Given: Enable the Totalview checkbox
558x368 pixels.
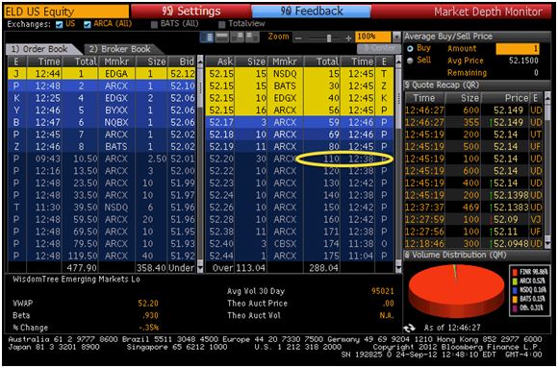Looking at the screenshot, I should (x=222, y=25).
